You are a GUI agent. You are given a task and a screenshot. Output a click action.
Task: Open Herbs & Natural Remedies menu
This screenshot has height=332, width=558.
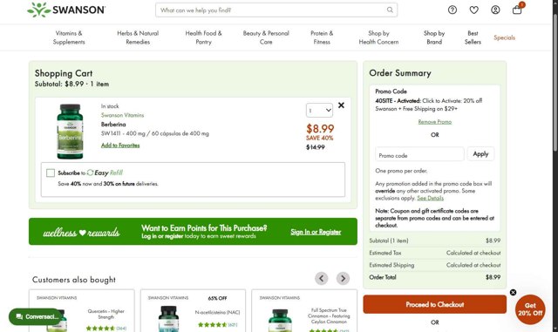(x=138, y=37)
